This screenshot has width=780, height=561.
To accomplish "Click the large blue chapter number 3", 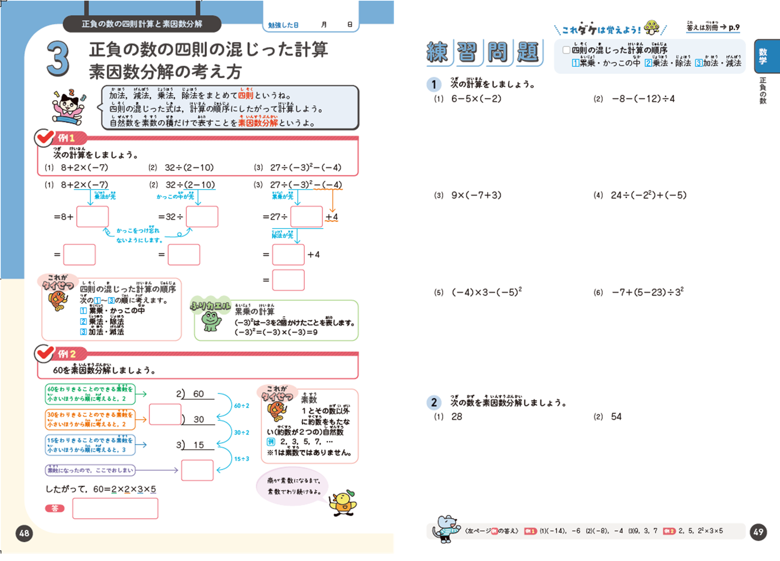I will pyautogui.click(x=58, y=59).
